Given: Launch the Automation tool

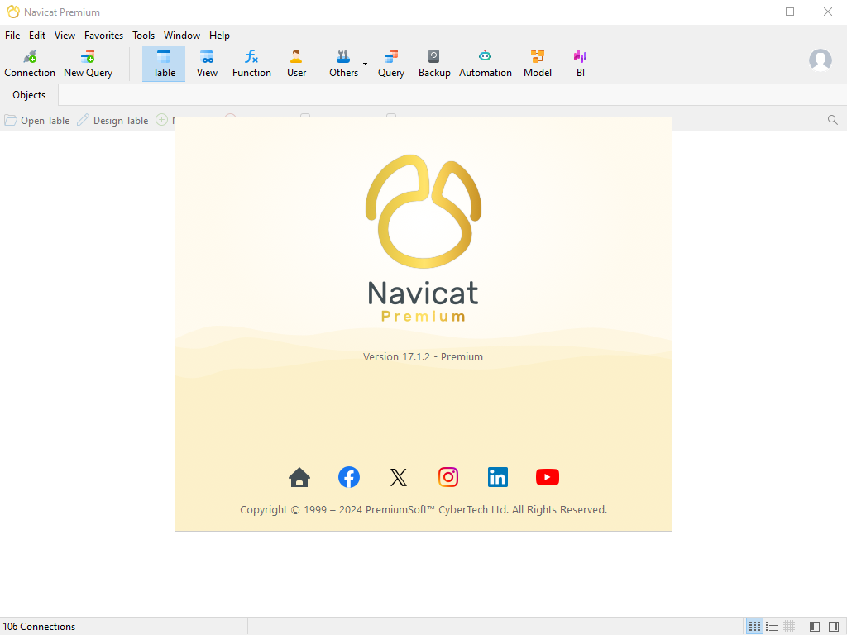Looking at the screenshot, I should (x=485, y=64).
